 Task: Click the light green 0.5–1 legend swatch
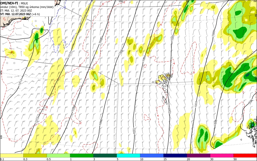tap(58, 156)
